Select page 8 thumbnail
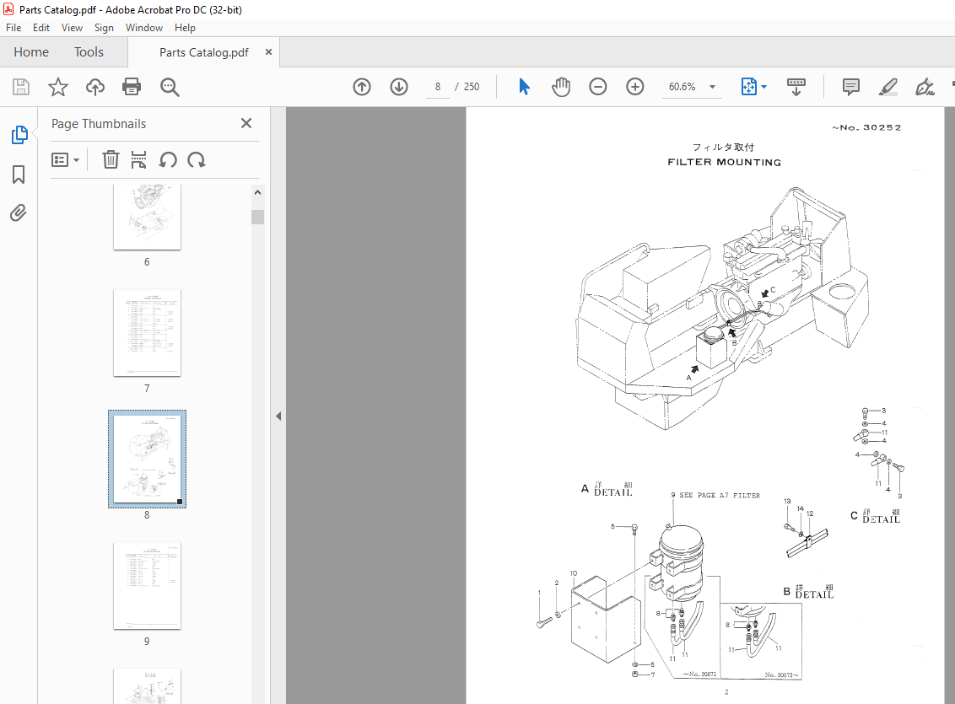The height and width of the screenshot is (704, 955). pyautogui.click(x=147, y=459)
